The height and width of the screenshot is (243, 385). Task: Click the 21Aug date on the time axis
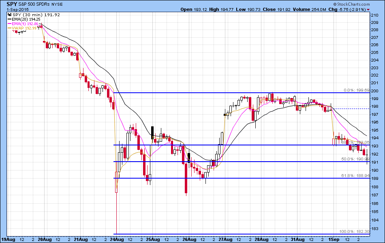point(81,240)
